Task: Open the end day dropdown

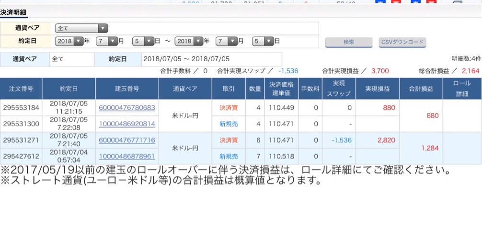Action: [x=263, y=41]
